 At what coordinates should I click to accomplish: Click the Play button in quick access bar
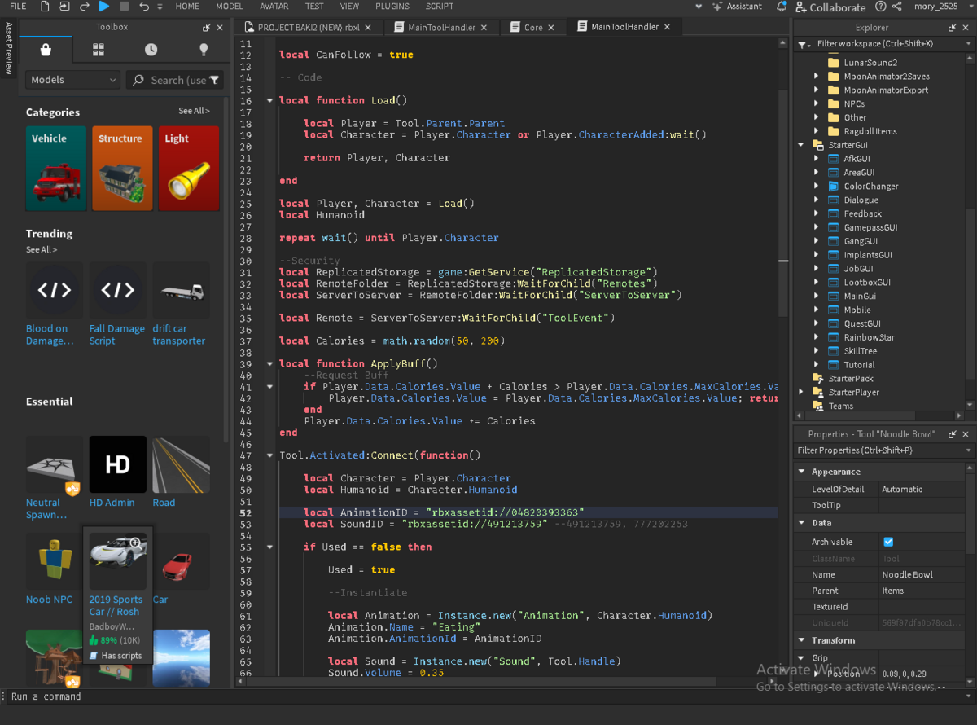coord(104,6)
